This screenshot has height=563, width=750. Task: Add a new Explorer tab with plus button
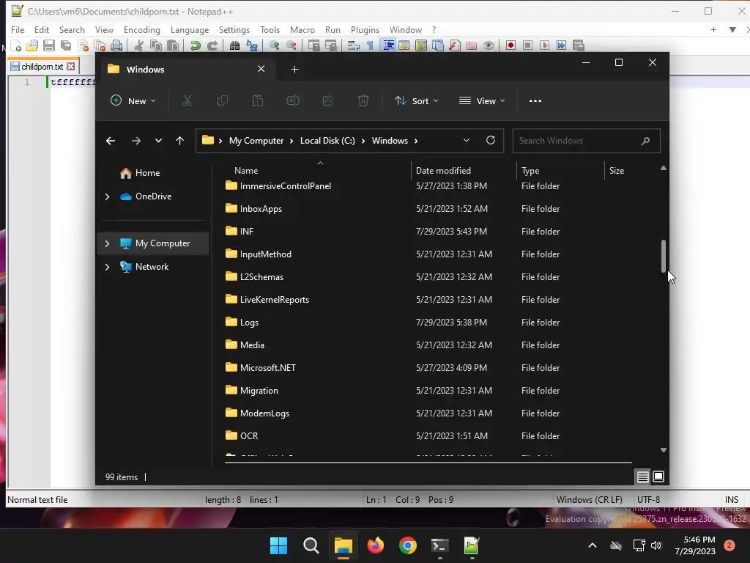coord(294,70)
